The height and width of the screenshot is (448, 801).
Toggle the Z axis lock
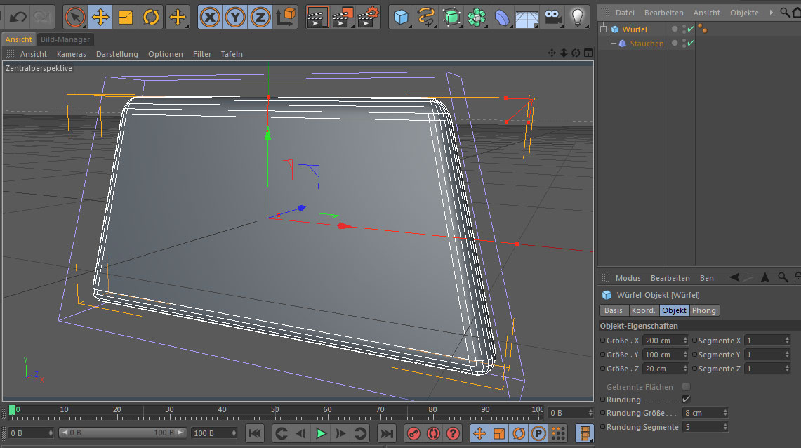pos(260,17)
